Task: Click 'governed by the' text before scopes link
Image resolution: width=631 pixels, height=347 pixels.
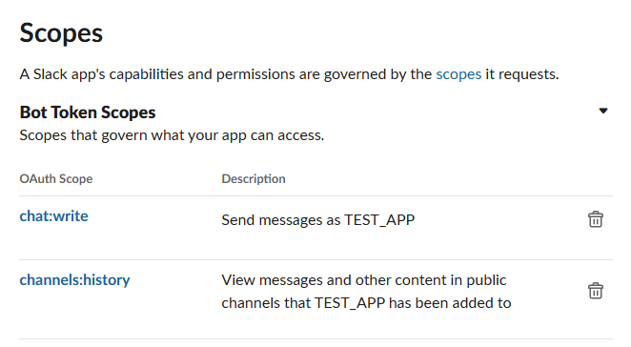Action: 377,75
